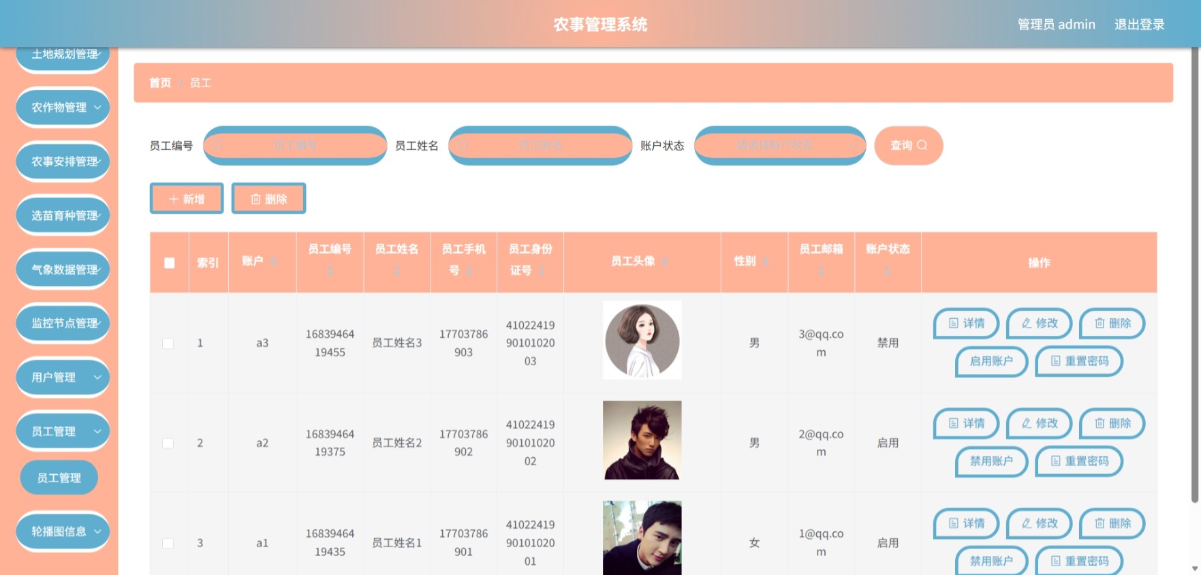The image size is (1201, 575).
Task: Click the sort icon next to 性别
Action: point(765,262)
